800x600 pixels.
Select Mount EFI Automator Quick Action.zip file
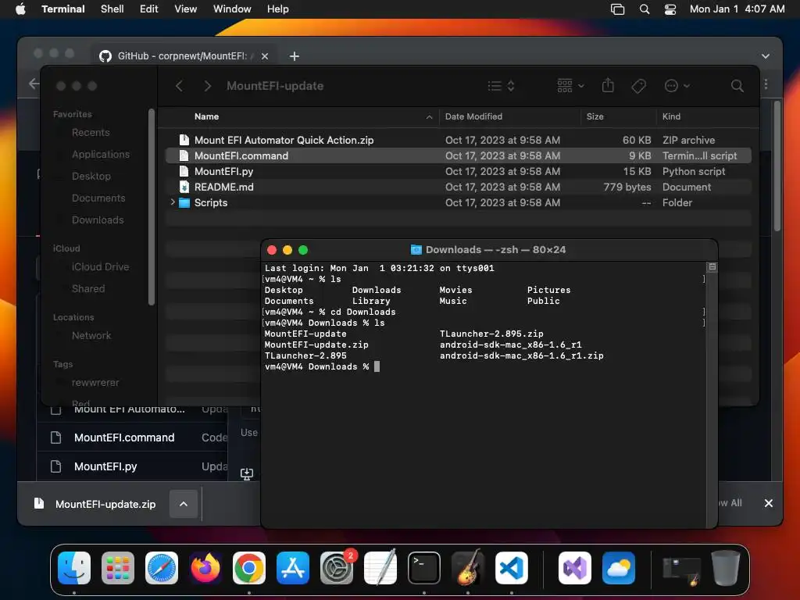[458, 140]
